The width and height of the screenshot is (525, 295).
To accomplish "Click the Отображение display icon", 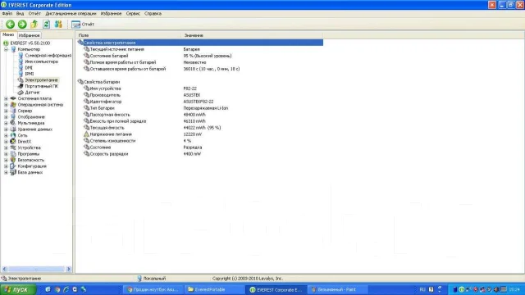I will 13,116.
